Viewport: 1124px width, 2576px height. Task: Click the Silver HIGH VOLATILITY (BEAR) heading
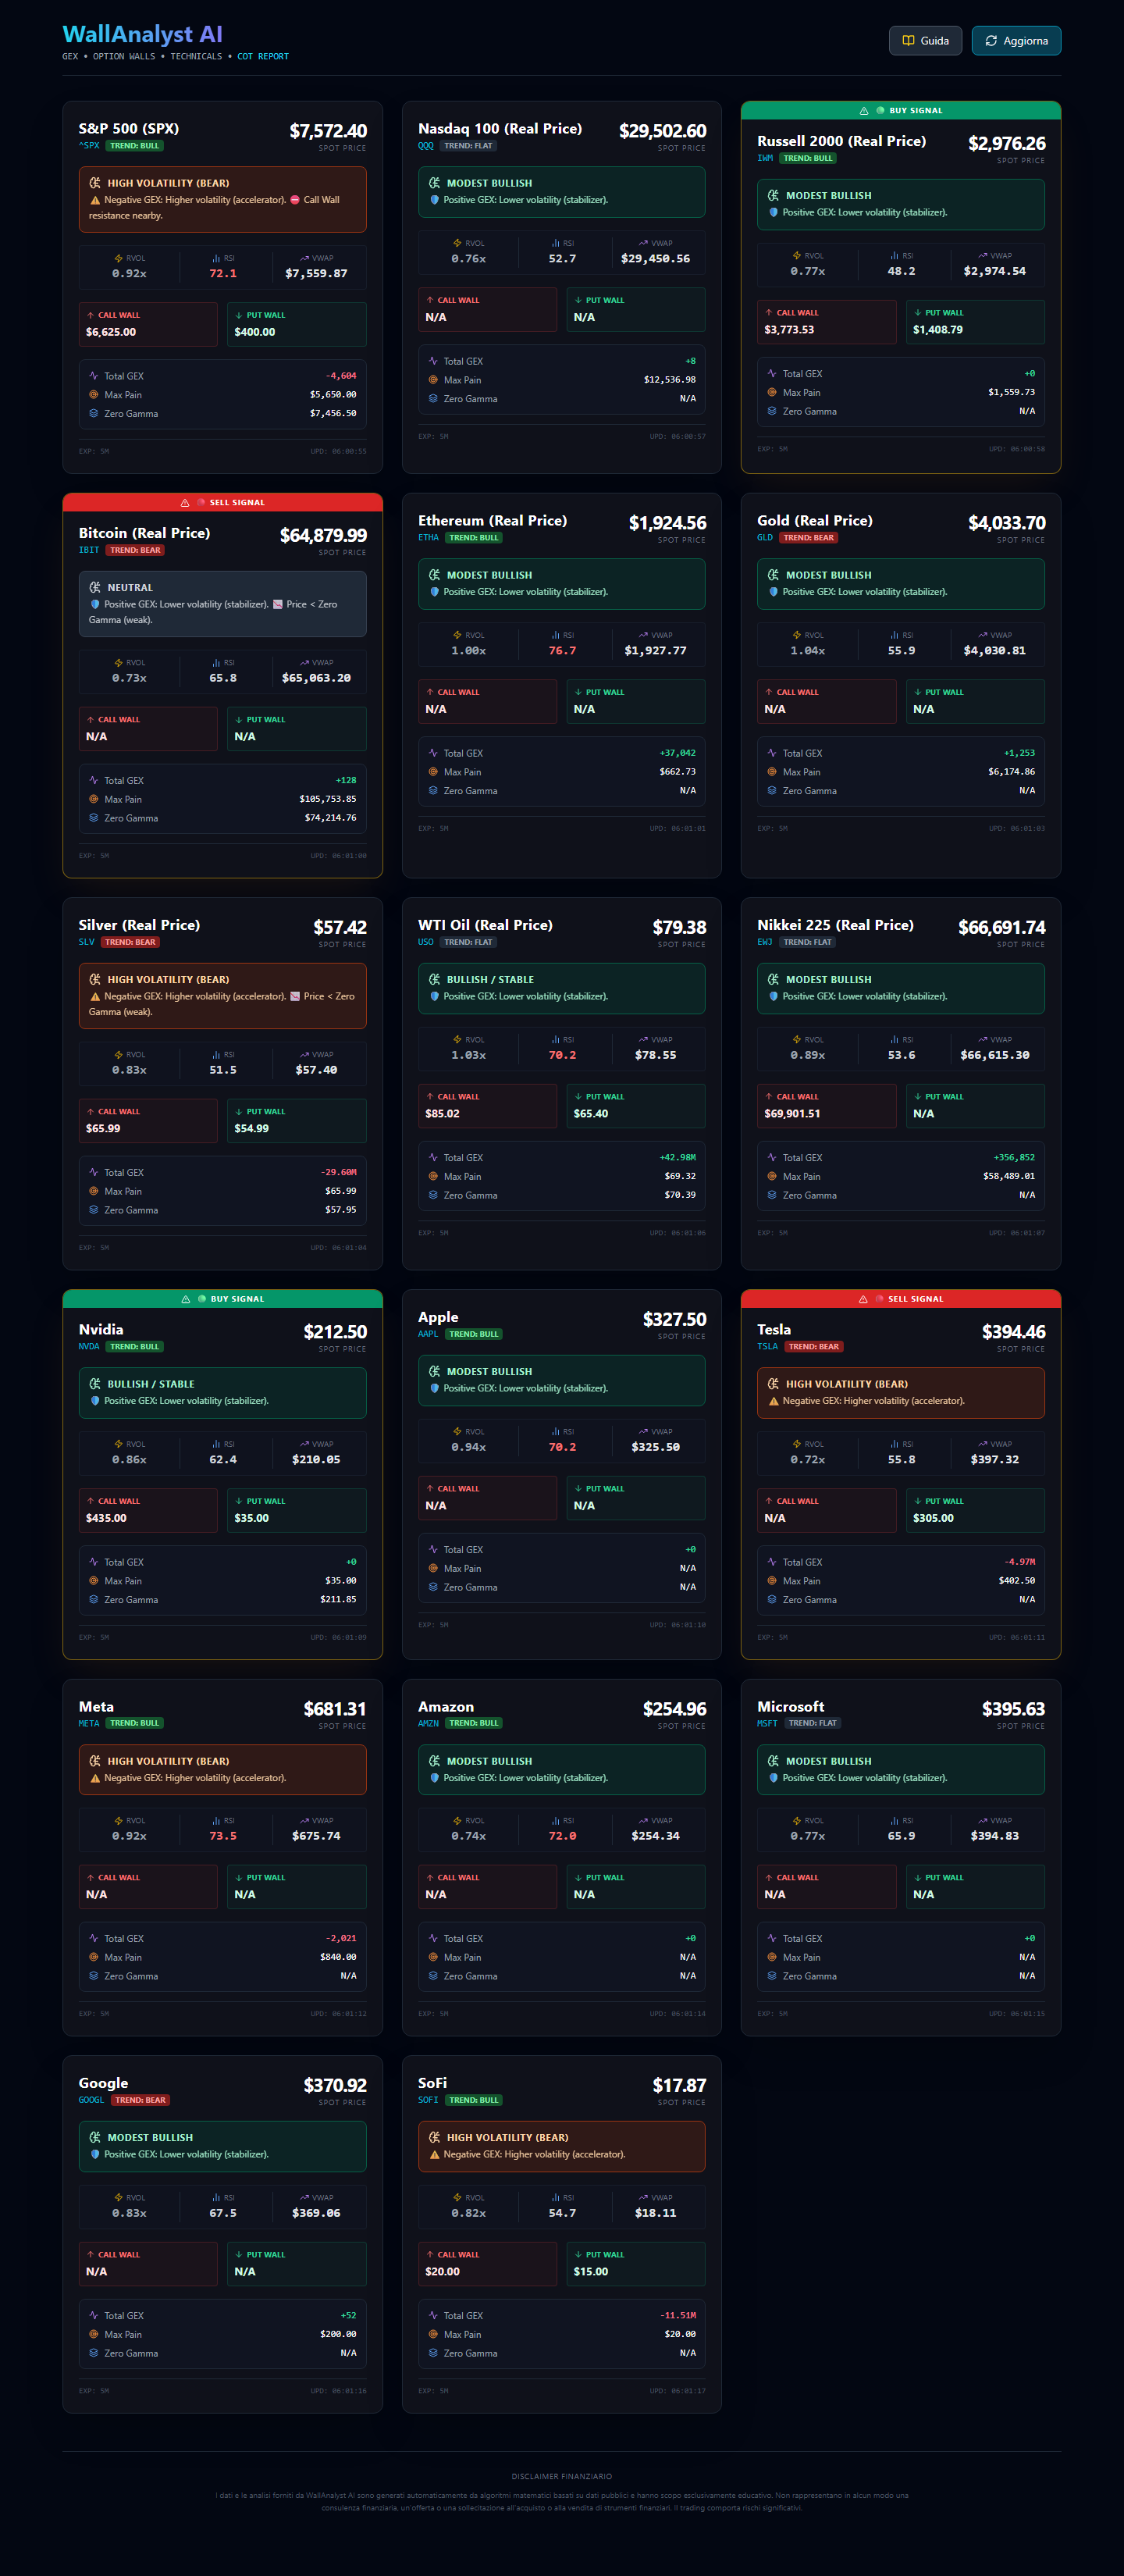pyautogui.click(x=168, y=980)
